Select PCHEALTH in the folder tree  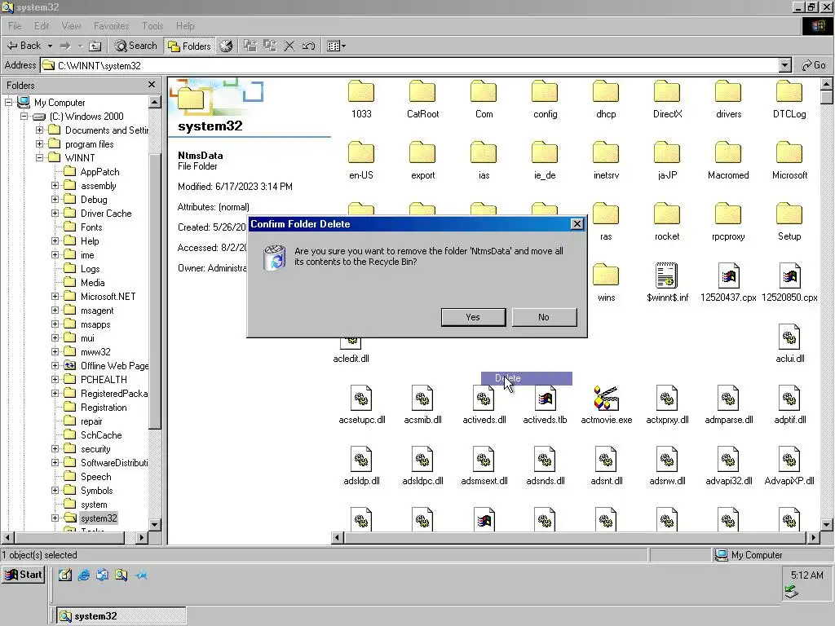pos(104,380)
